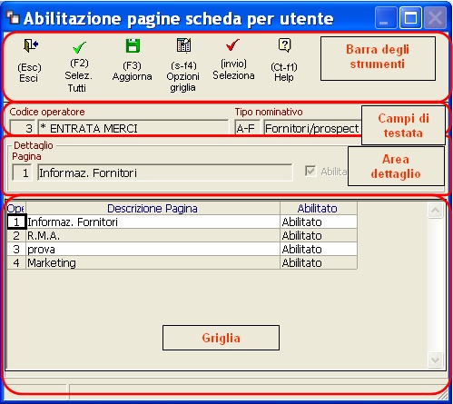The image size is (453, 404).
Task: Open Opzioni griglia grid options icon
Action: (x=183, y=45)
